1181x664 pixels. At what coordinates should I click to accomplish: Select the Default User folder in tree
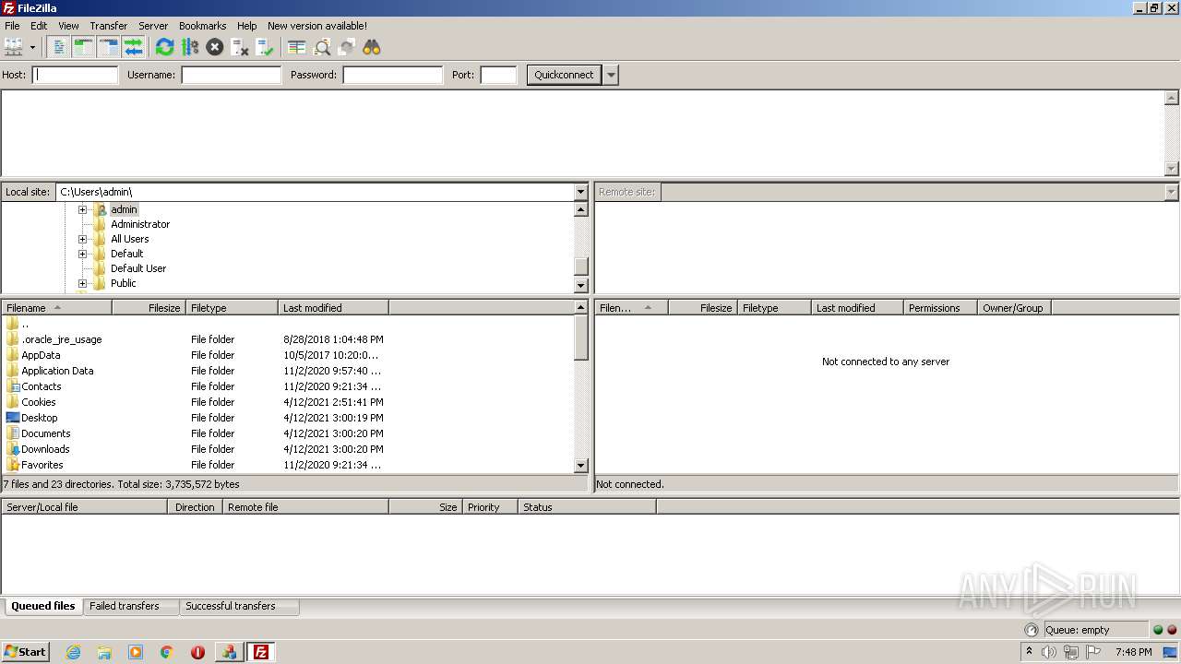[x=138, y=268]
